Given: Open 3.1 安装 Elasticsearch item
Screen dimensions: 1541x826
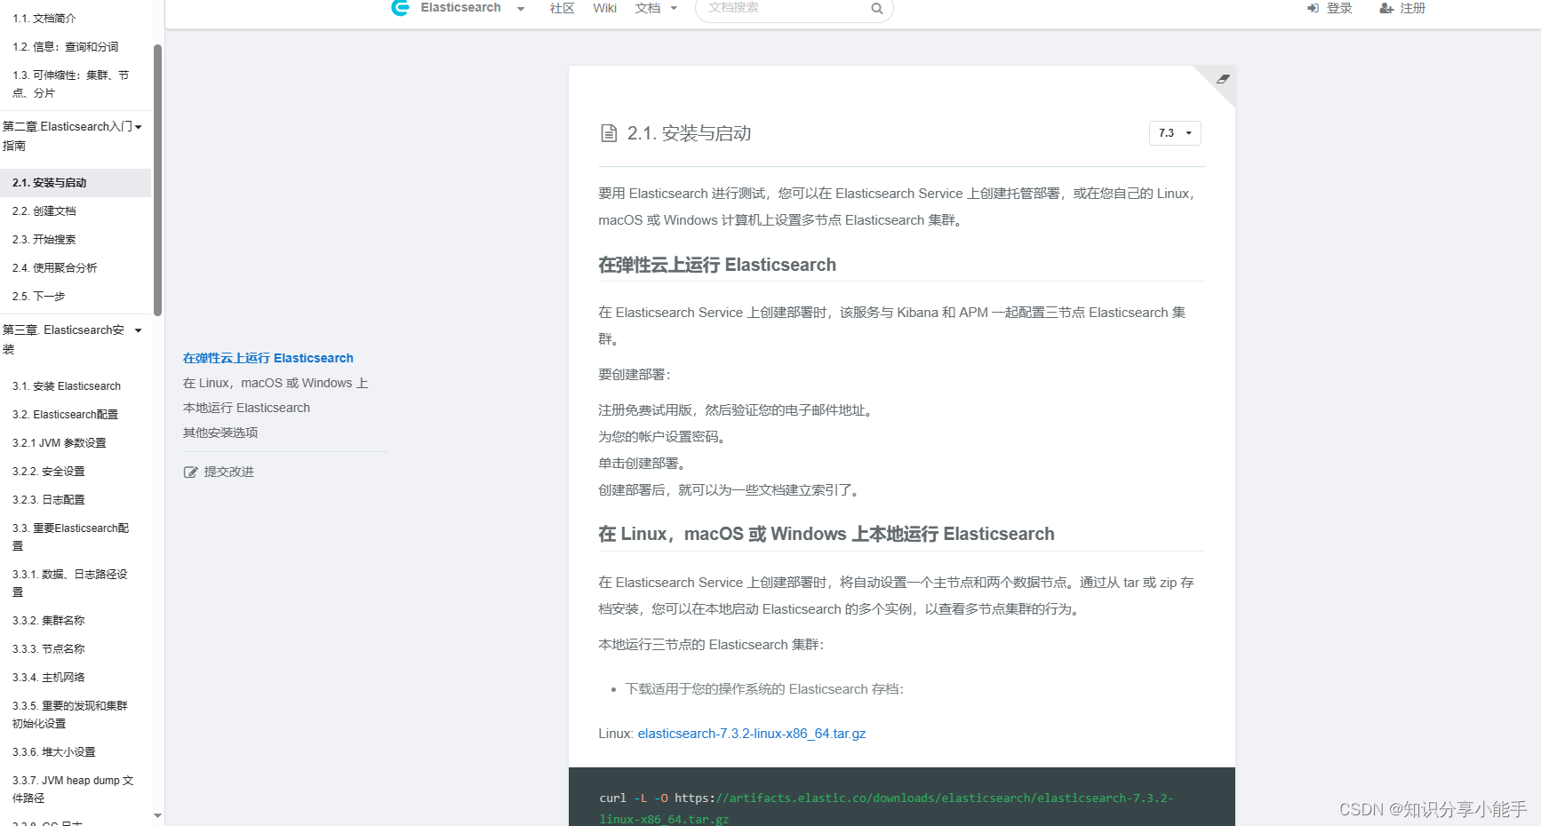Looking at the screenshot, I should coord(67,386).
